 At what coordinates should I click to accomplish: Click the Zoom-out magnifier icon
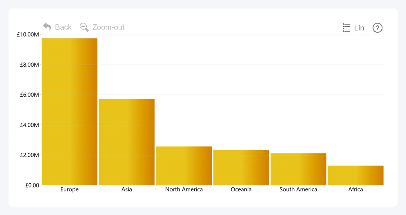[84, 27]
